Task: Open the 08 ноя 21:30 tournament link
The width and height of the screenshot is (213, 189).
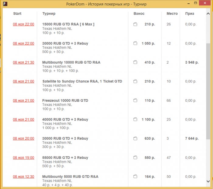Action: pyautogui.click(x=23, y=62)
